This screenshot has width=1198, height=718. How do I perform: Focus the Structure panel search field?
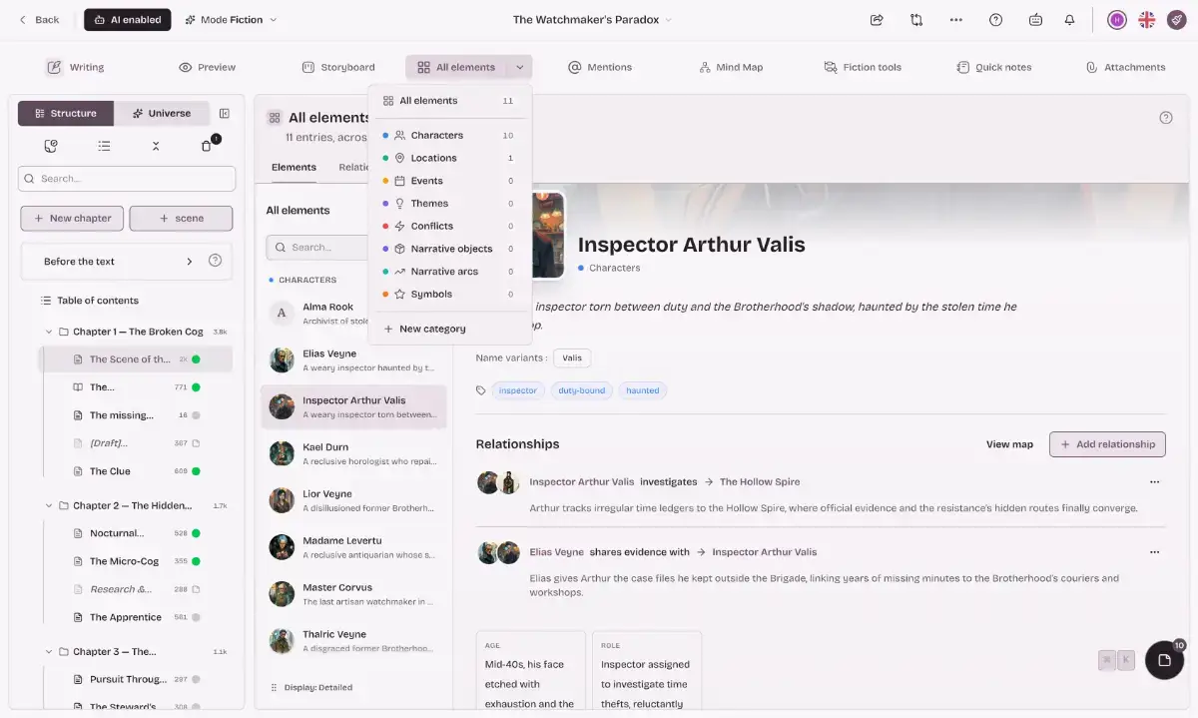pos(127,179)
